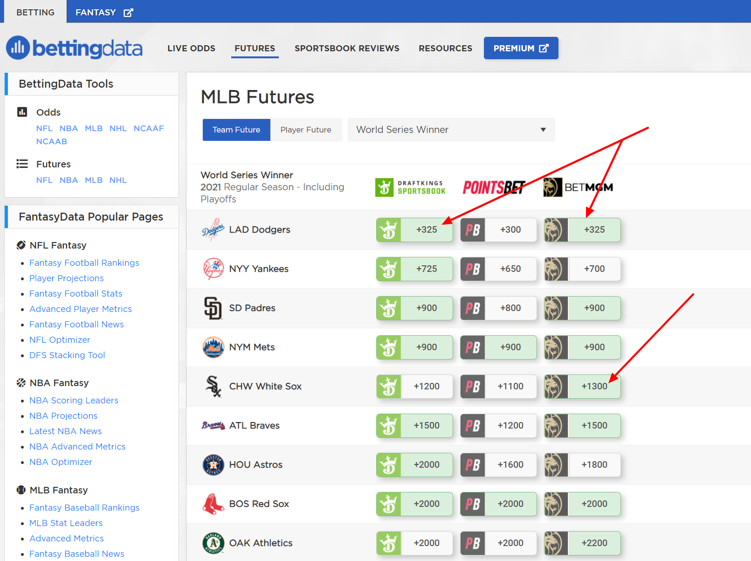The height and width of the screenshot is (561, 751).
Task: Click the NYY Yankees team logo
Action: pyautogui.click(x=213, y=269)
